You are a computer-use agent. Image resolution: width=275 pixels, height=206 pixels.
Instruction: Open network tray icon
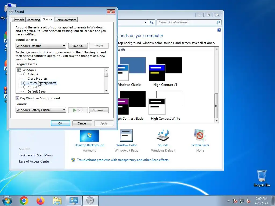(x=241, y=201)
